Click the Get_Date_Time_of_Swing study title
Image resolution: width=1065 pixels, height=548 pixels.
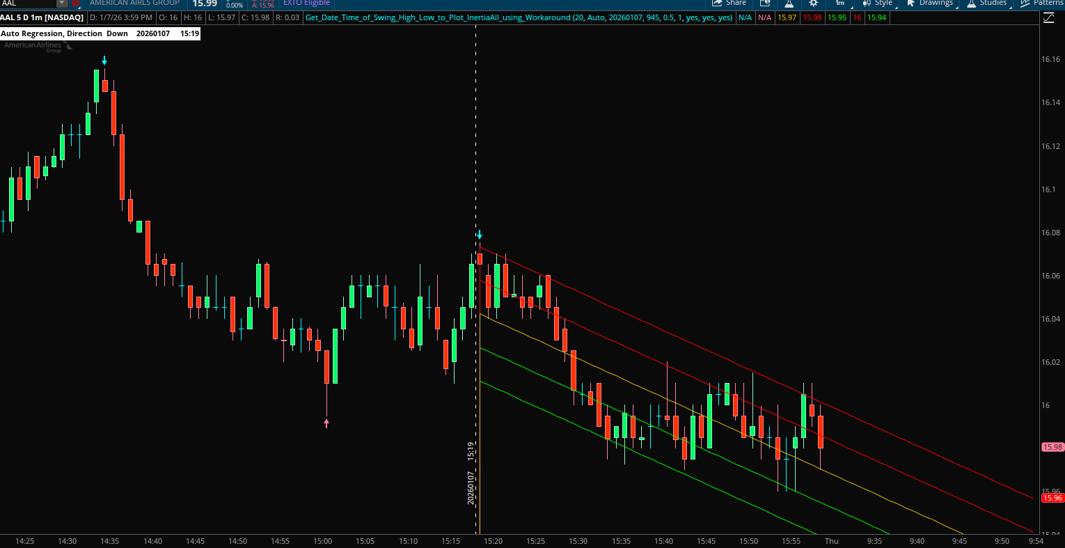point(438,17)
